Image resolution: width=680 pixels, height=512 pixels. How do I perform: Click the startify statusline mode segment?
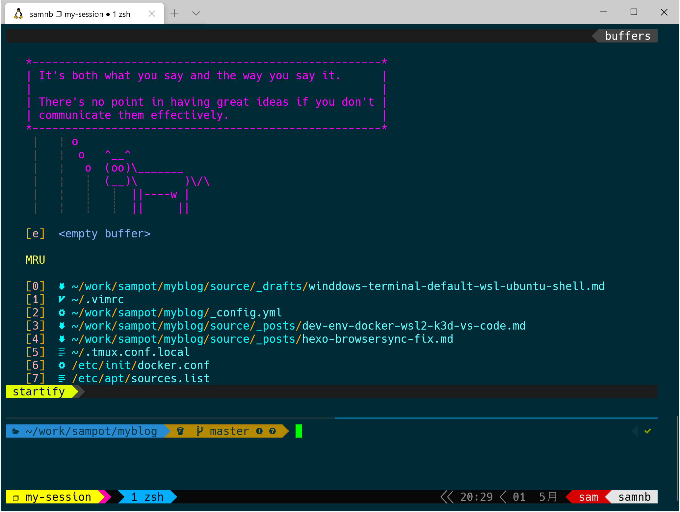point(39,391)
